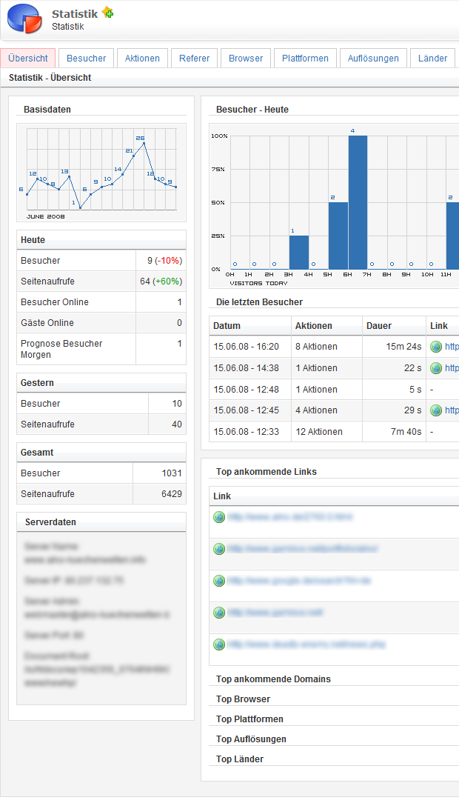Expand the Top Auflösungen section
Image resolution: width=459 pixels, height=803 pixels.
251,739
